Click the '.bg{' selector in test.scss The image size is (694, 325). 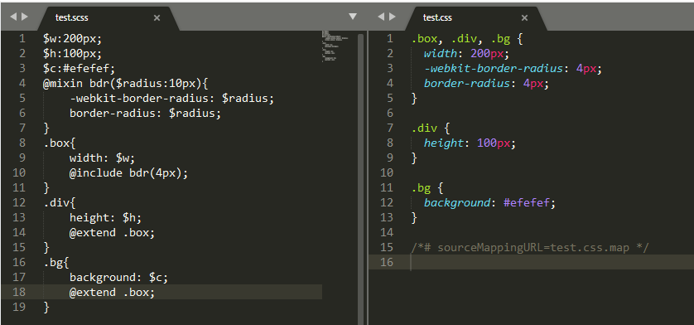(x=56, y=262)
